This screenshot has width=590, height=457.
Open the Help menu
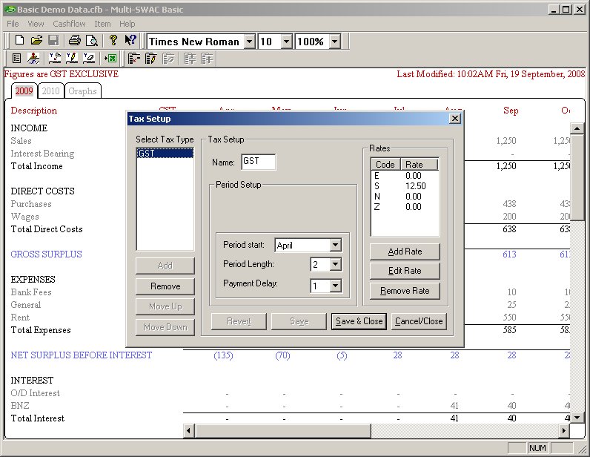click(127, 24)
